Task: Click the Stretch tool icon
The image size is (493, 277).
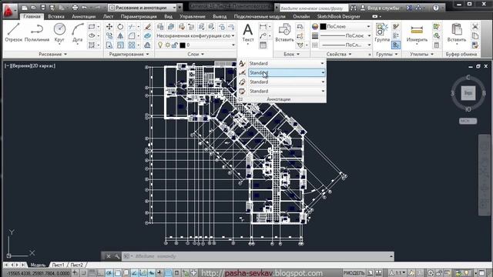Action: [x=109, y=45]
